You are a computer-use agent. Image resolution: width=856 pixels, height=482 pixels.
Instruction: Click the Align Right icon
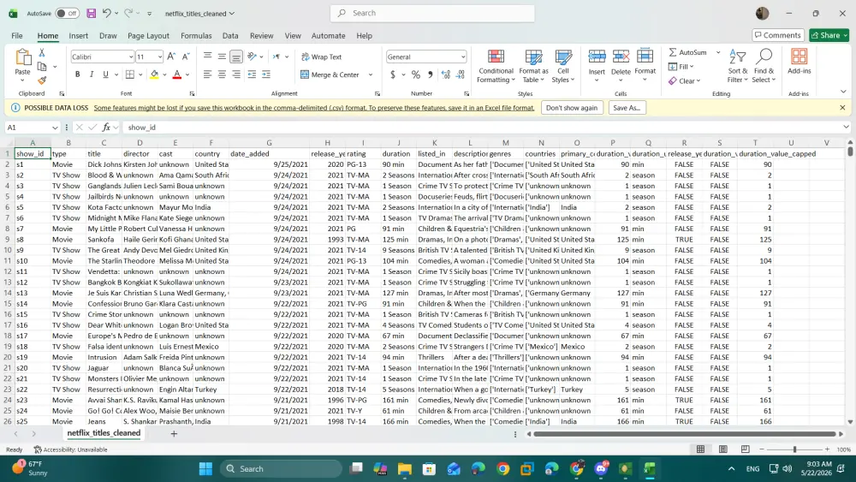(236, 74)
